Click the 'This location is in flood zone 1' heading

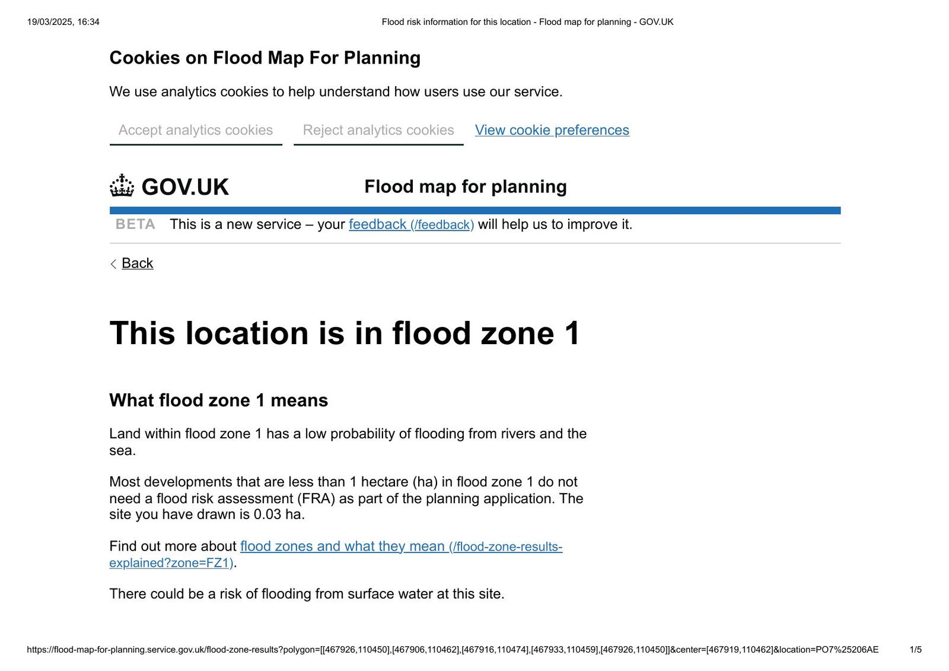pos(345,333)
